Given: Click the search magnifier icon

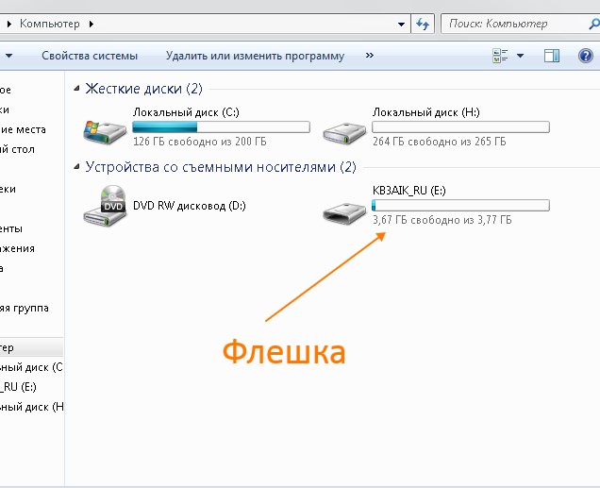Looking at the screenshot, I should [x=593, y=25].
